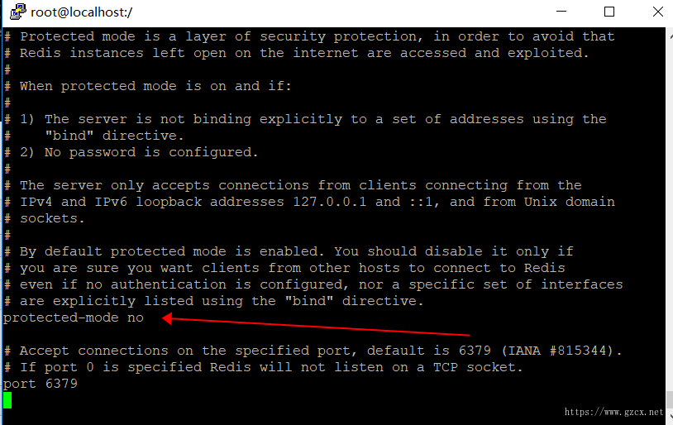Click the vertical scrollbar thumb
The image size is (673, 425).
[x=670, y=399]
